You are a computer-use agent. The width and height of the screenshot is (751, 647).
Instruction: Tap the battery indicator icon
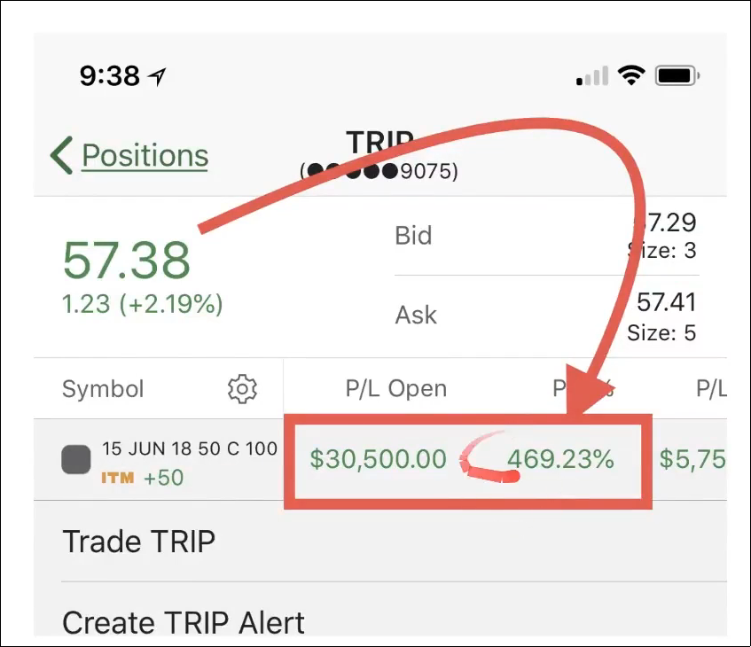coord(677,75)
